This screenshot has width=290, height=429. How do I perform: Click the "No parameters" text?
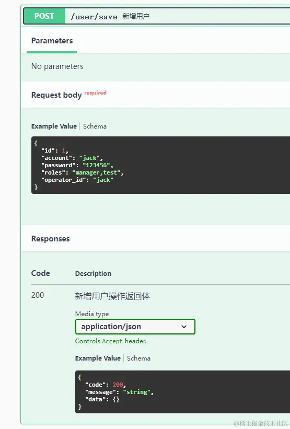click(57, 66)
